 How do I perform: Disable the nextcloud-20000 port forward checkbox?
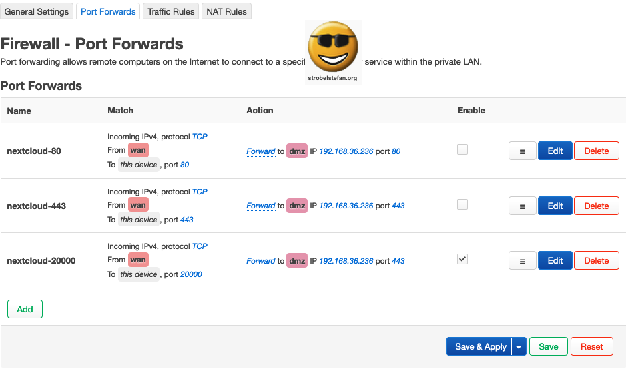click(462, 259)
